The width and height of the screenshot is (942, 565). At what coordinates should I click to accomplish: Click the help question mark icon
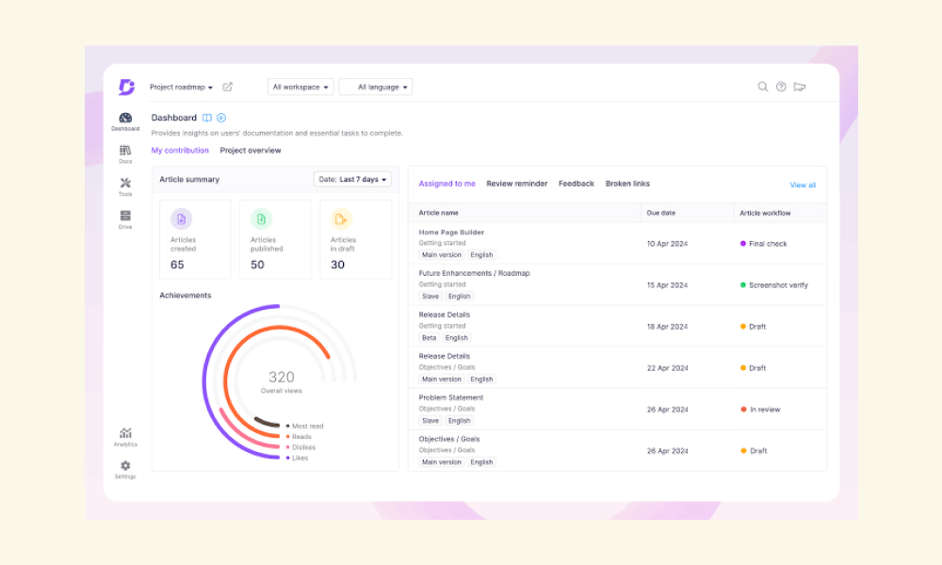(x=781, y=87)
